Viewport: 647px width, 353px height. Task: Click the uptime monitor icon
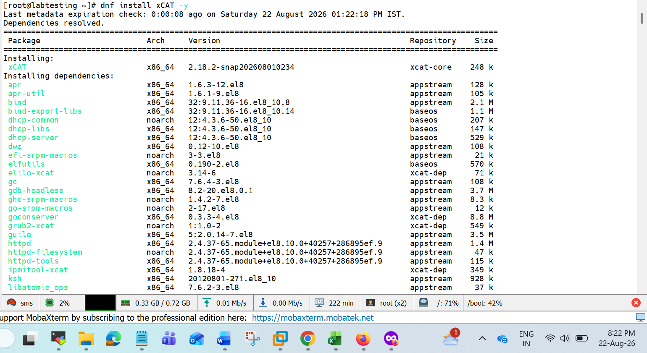[x=319, y=303]
